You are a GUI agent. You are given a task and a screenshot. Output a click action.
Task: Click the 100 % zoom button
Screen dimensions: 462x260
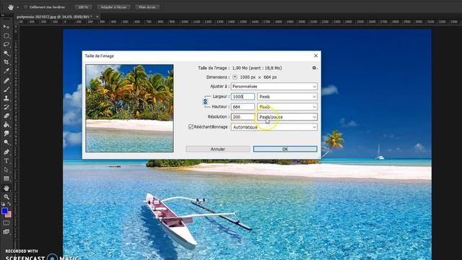coord(84,7)
